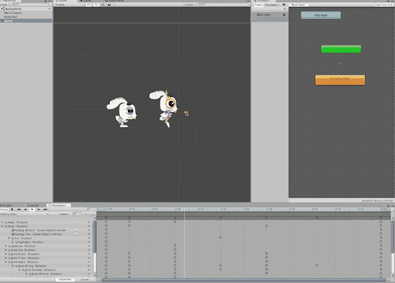Toggle Eyebag-Bottom Is Active checkbox
This screenshot has width=395, height=283.
pyautogui.click(x=75, y=230)
